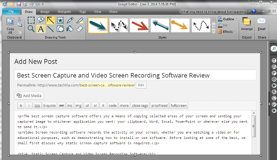Switch to the Image tab
The height and width of the screenshot is (160, 277).
point(45,12)
